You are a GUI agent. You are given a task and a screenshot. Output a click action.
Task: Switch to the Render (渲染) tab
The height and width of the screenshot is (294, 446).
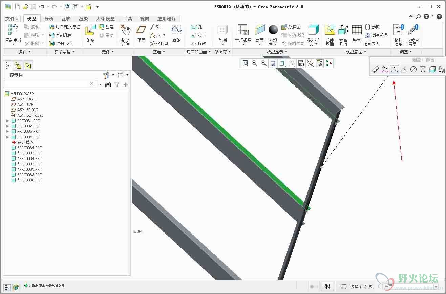[83, 19]
